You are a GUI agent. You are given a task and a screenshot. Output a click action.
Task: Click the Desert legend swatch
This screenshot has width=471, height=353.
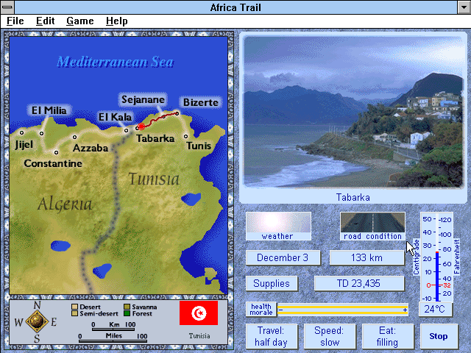click(x=74, y=307)
